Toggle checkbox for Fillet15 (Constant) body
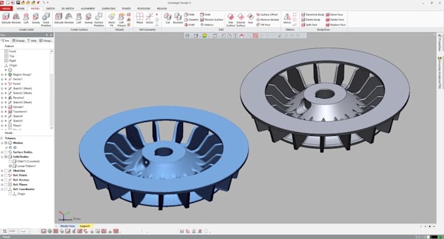 coord(10,161)
